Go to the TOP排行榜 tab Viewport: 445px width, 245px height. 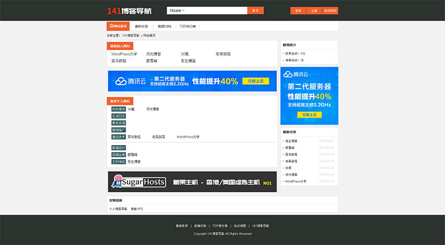point(187,26)
